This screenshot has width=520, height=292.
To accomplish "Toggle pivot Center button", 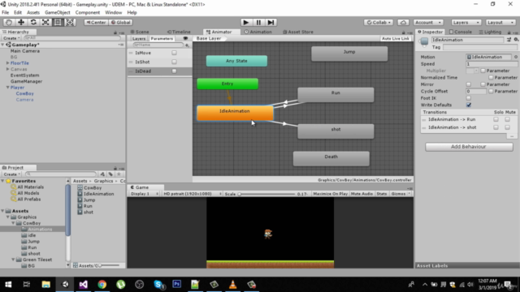I will 96,22.
